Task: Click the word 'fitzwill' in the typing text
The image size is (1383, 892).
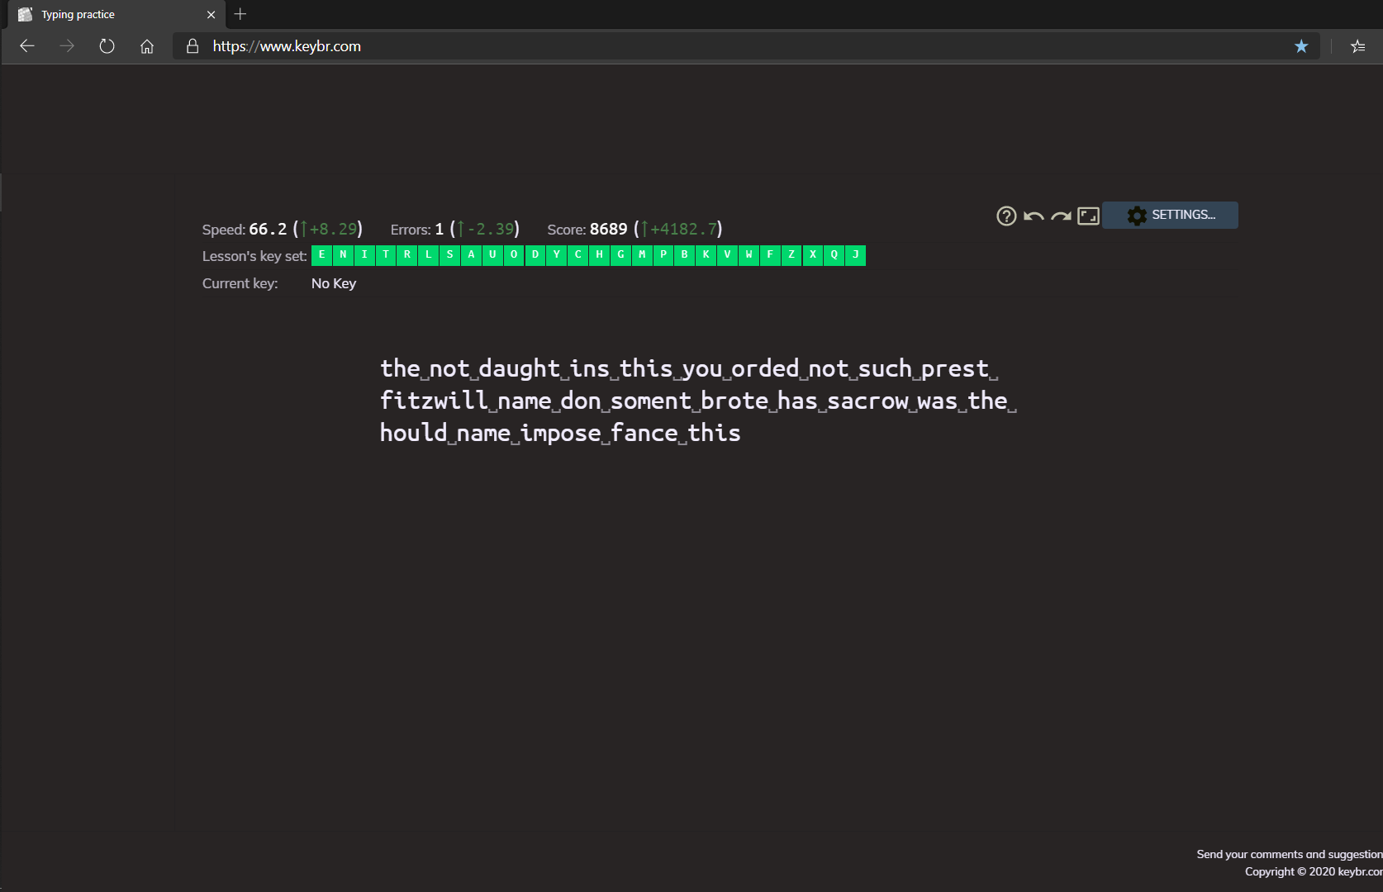Action: pos(435,401)
